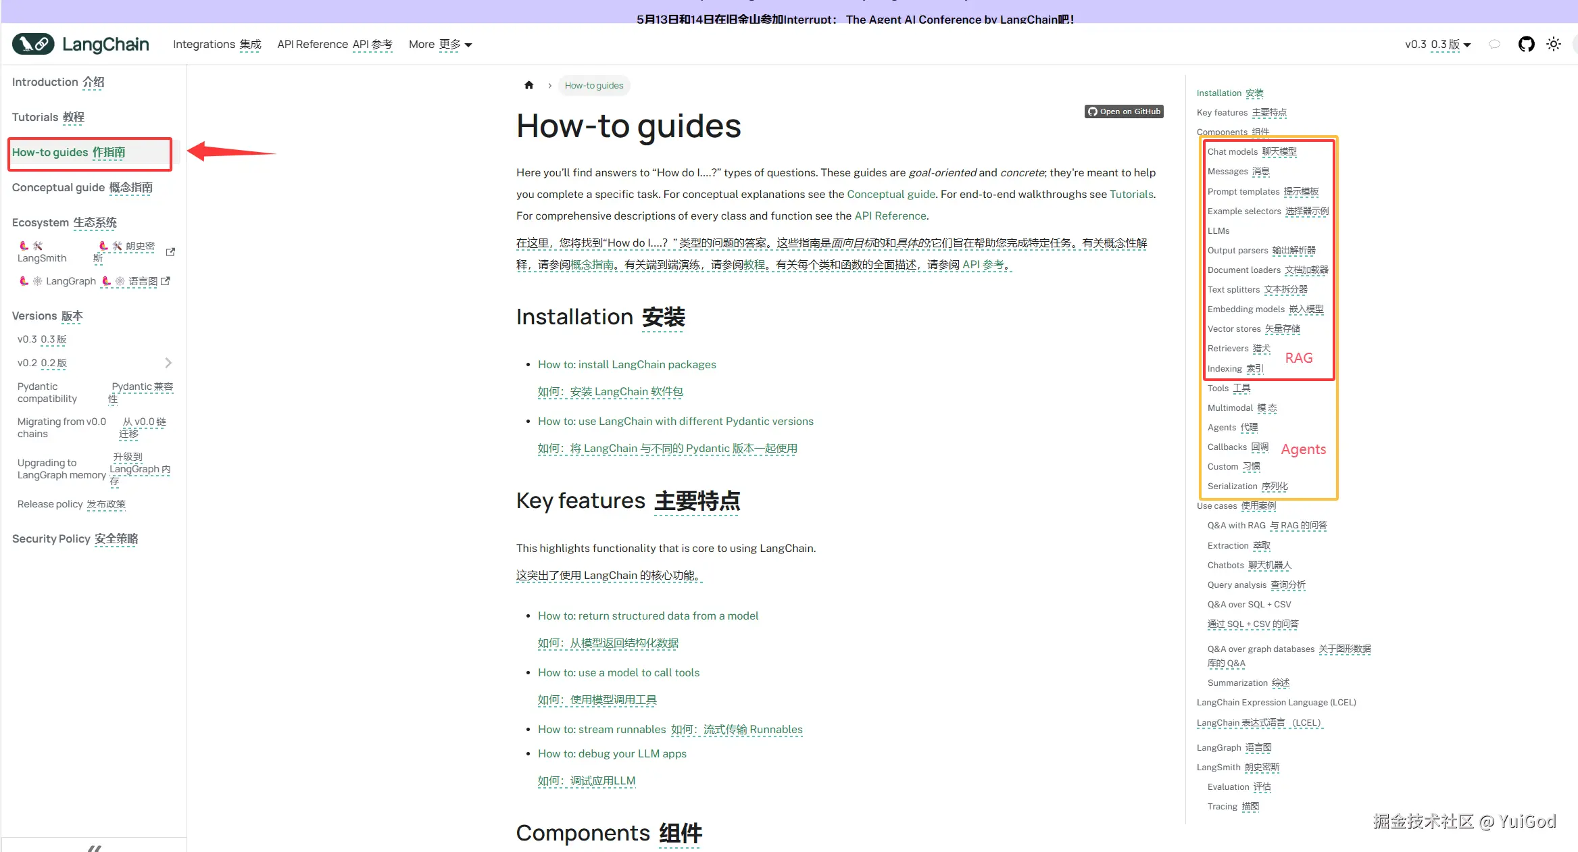
Task: Select v0.3 under Versions in the sidebar
Action: (42, 339)
